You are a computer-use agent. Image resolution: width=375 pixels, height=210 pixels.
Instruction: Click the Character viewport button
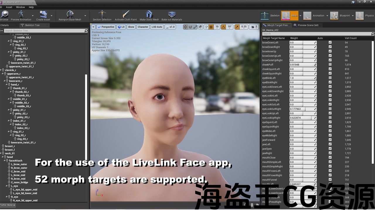(x=143, y=27)
